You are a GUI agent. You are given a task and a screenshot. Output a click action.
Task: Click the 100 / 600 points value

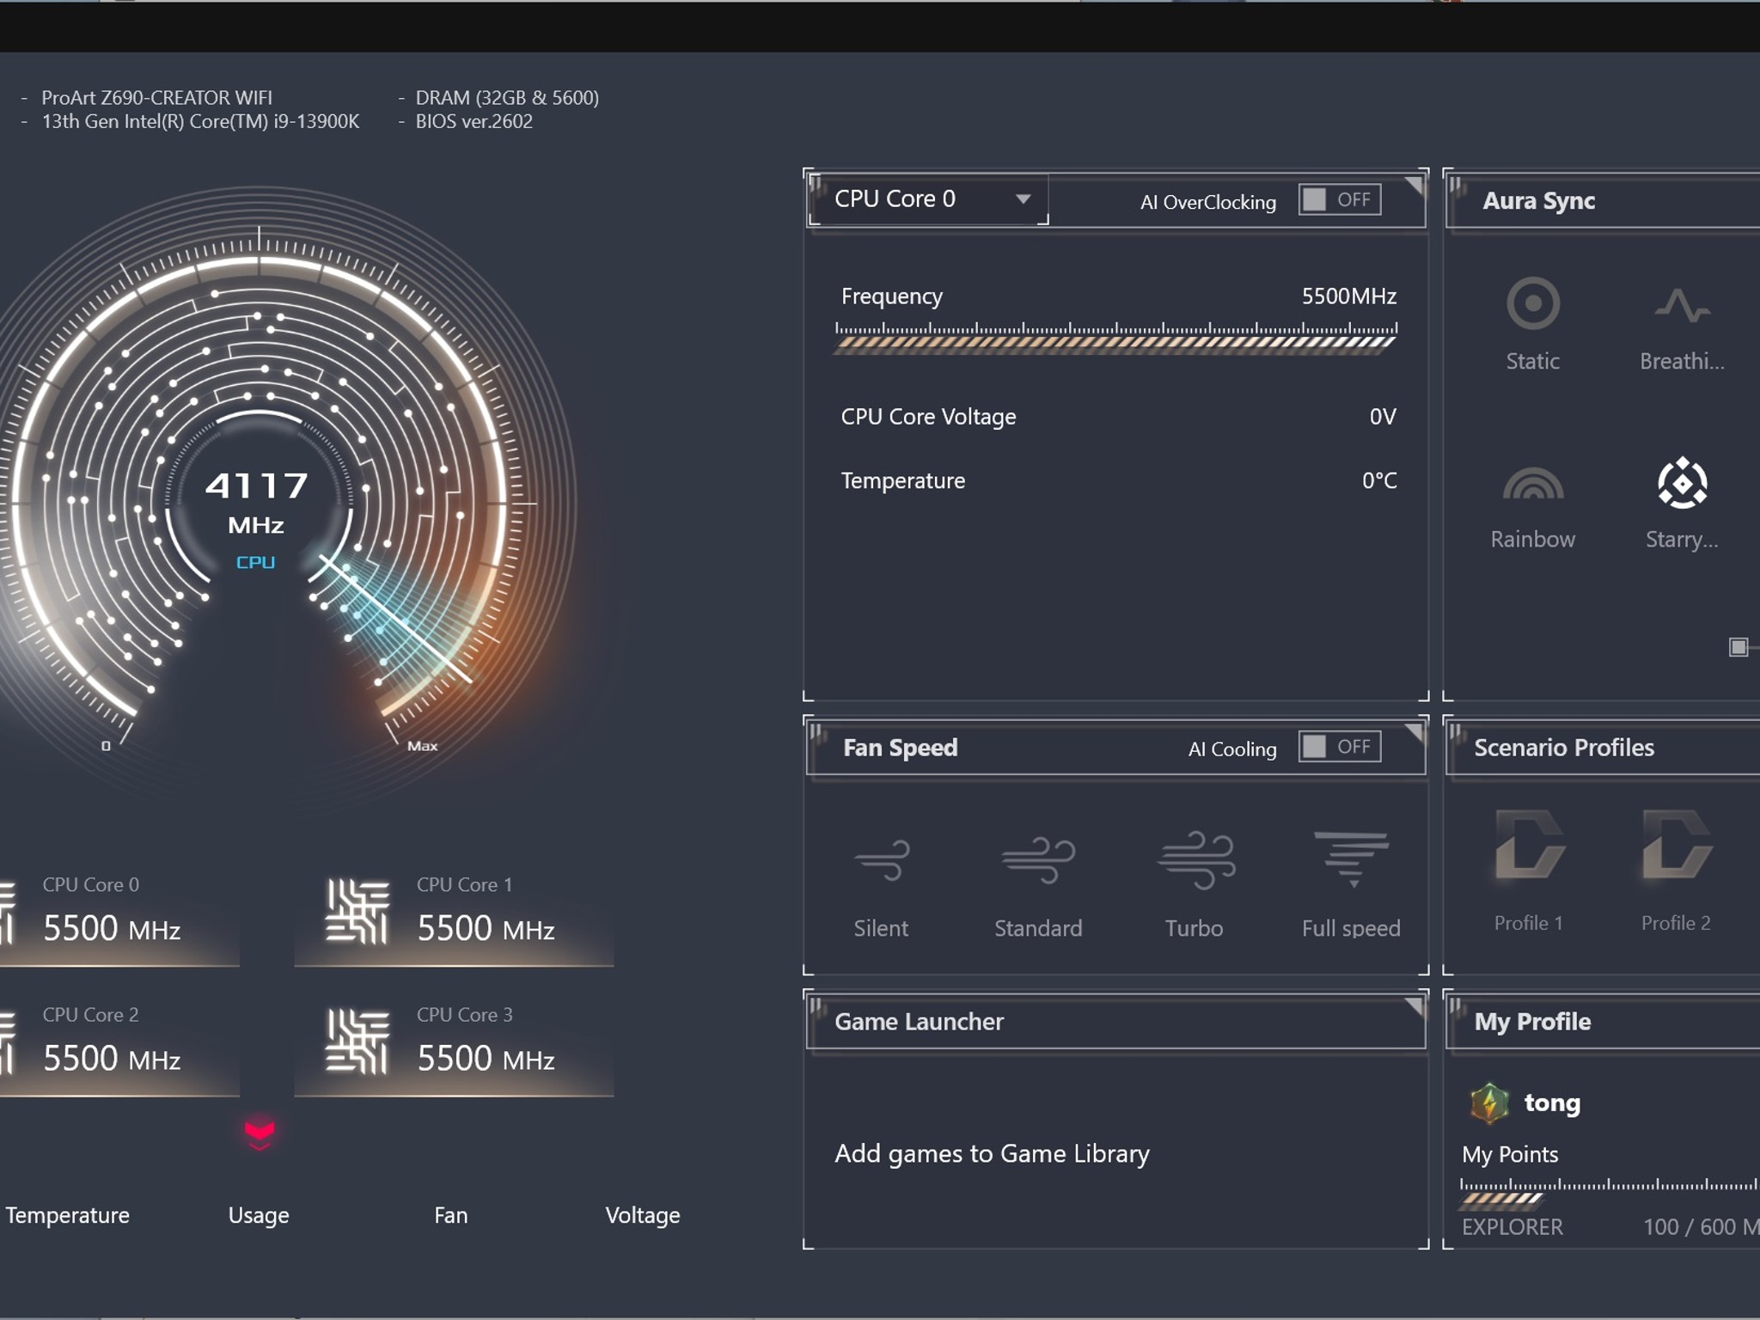(1701, 1227)
